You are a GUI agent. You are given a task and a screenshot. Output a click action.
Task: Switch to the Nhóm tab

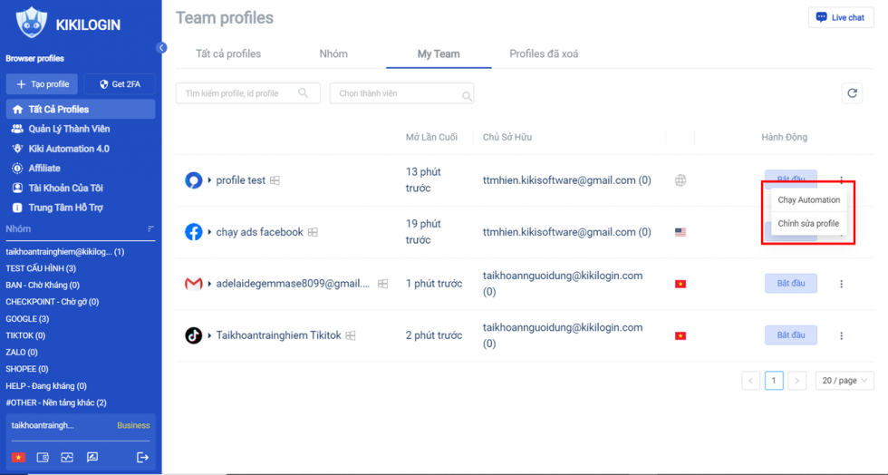333,53
